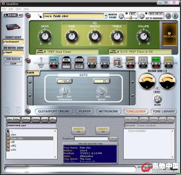
Task: Click the monitor pan L-R slider
Action: point(130,18)
